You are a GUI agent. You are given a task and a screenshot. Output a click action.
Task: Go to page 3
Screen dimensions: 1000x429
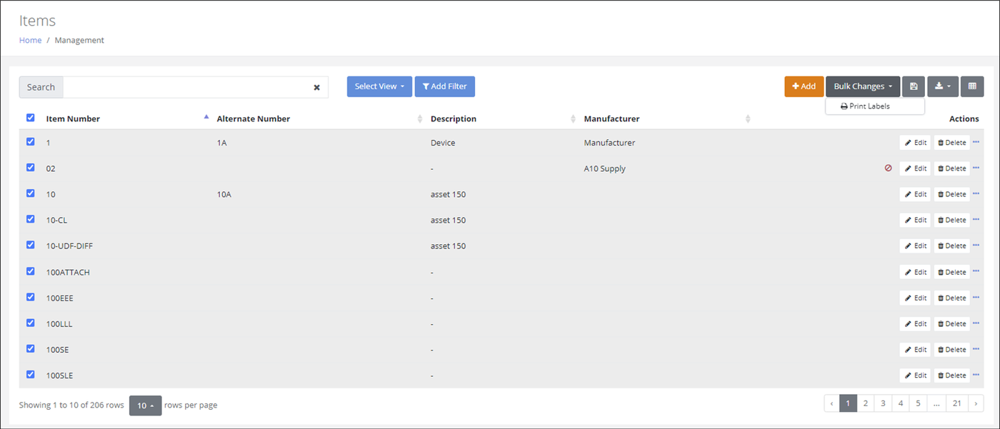(883, 403)
